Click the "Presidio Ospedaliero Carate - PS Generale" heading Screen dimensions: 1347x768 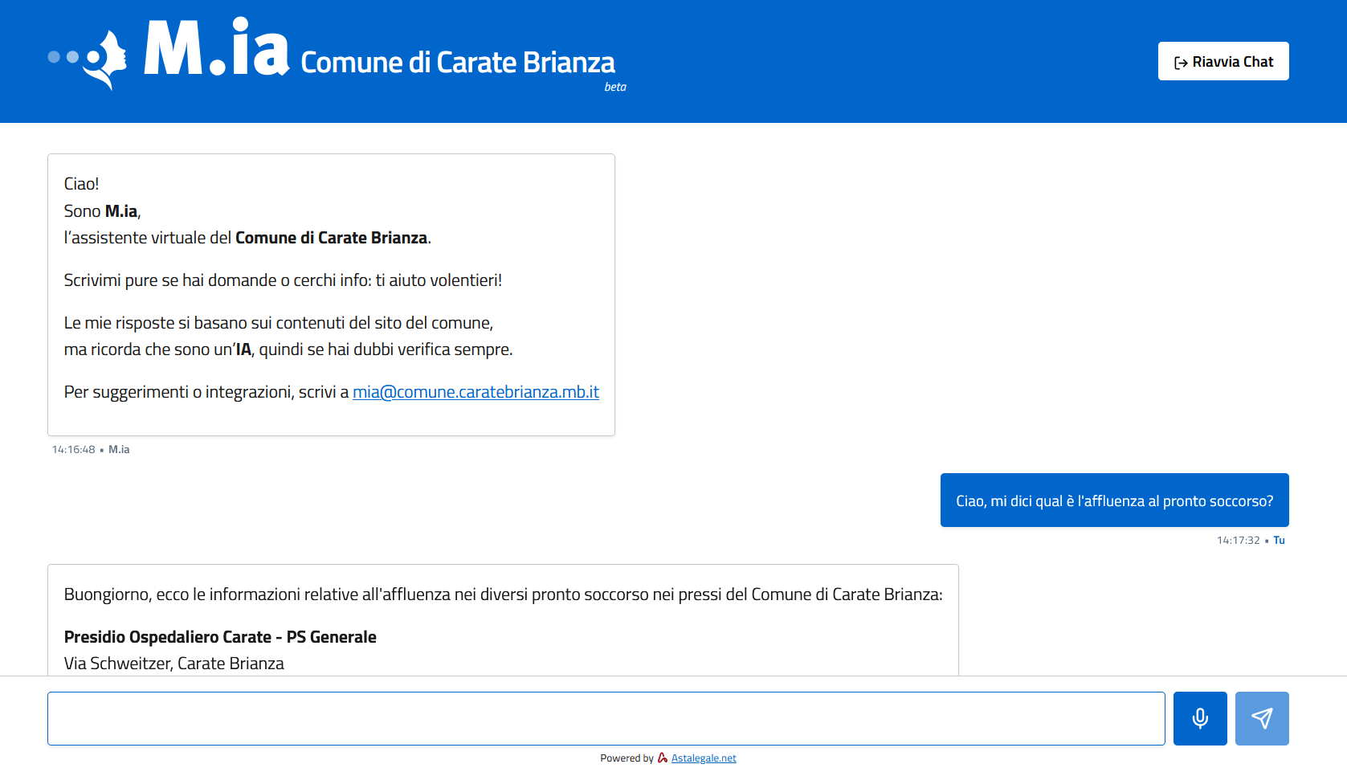(220, 637)
